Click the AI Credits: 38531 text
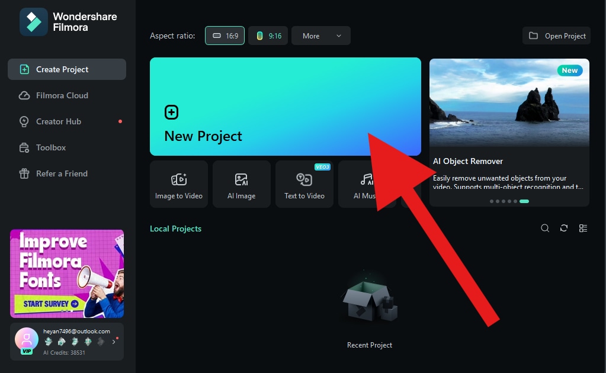This screenshot has width=606, height=373. coord(64,352)
